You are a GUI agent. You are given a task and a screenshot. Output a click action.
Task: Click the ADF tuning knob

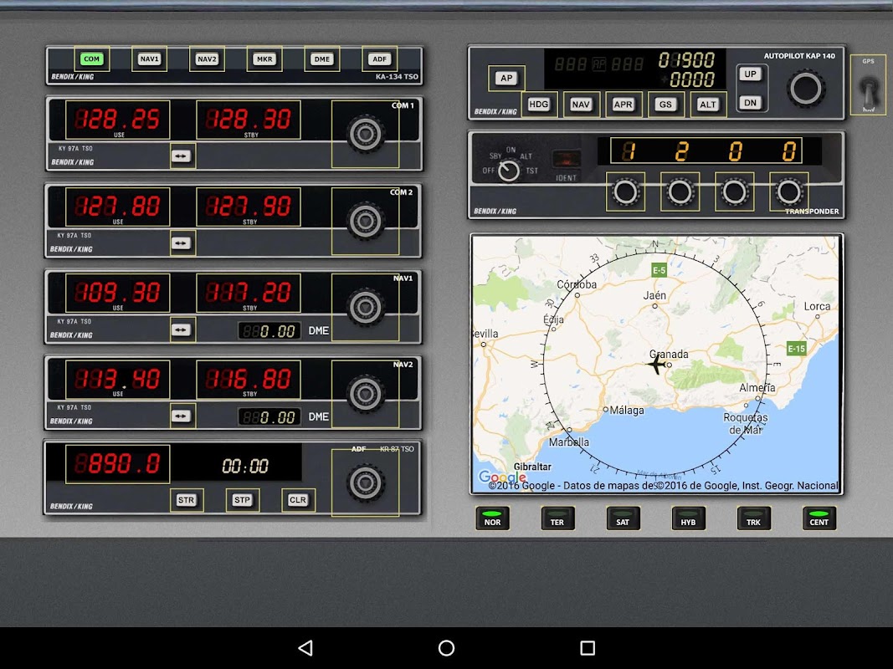365,483
